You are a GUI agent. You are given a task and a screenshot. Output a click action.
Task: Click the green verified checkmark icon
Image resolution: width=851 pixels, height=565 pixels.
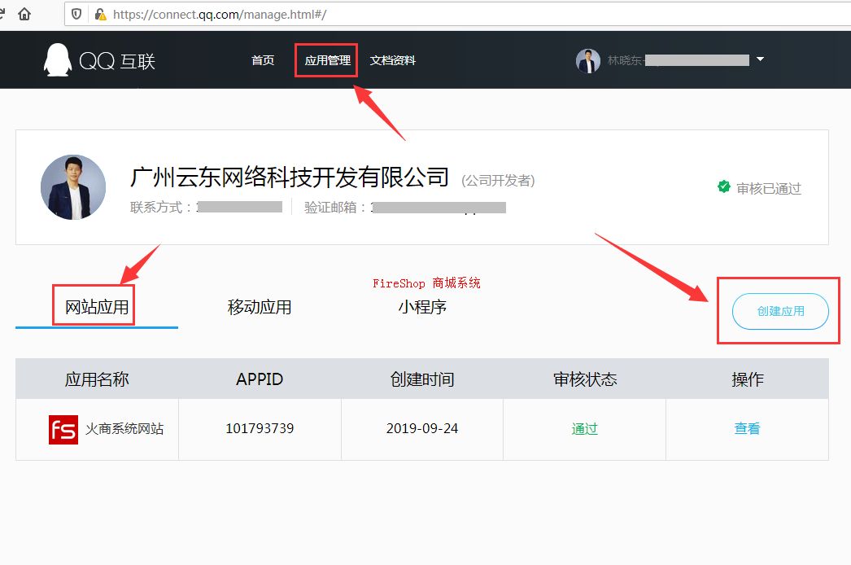point(723,187)
